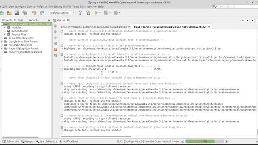Click the build settings icon below stop button
This screenshot has height=145, width=258.
56,55
